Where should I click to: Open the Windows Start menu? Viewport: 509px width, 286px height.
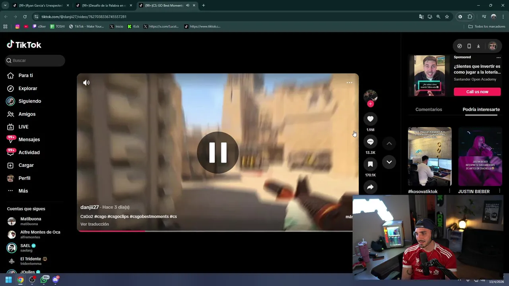tap(8, 280)
